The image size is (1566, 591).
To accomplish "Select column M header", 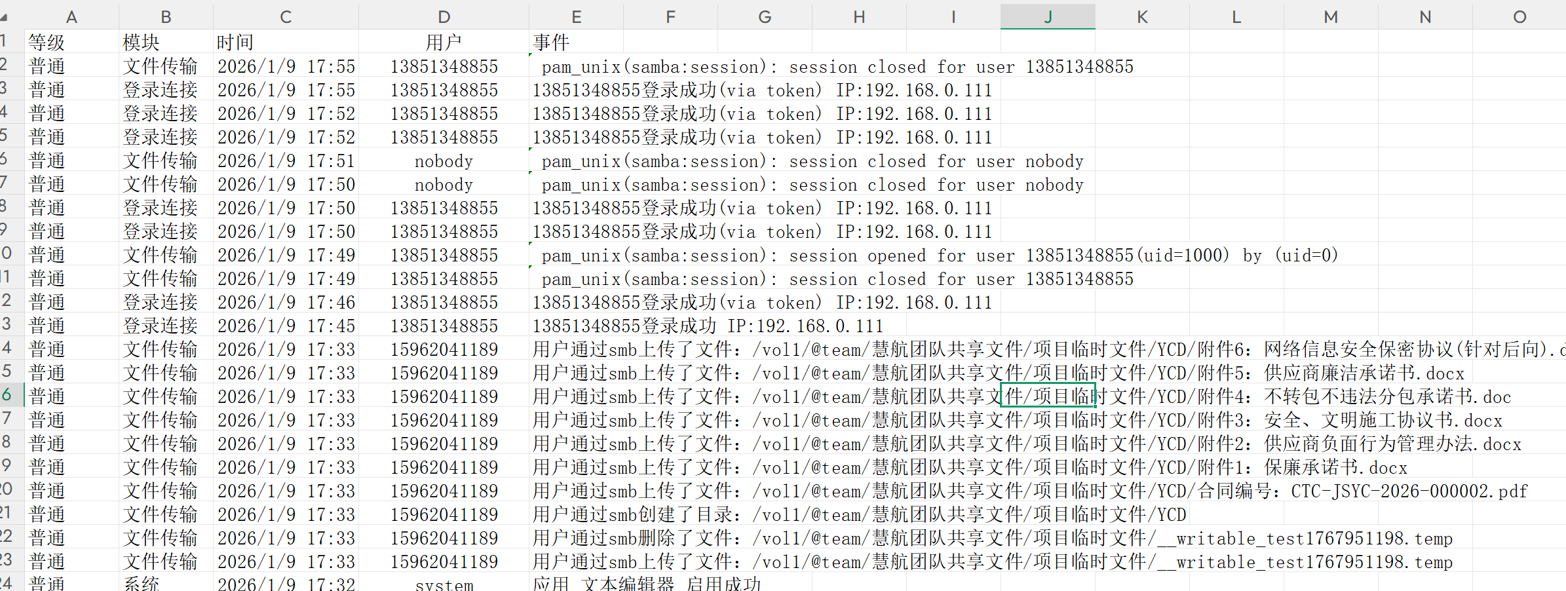I will click(1331, 17).
